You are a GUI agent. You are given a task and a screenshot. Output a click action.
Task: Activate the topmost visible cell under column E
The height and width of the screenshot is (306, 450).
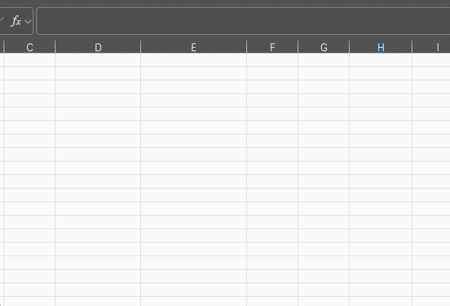tap(194, 60)
